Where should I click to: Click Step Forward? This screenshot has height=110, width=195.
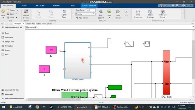[x=118, y=14]
